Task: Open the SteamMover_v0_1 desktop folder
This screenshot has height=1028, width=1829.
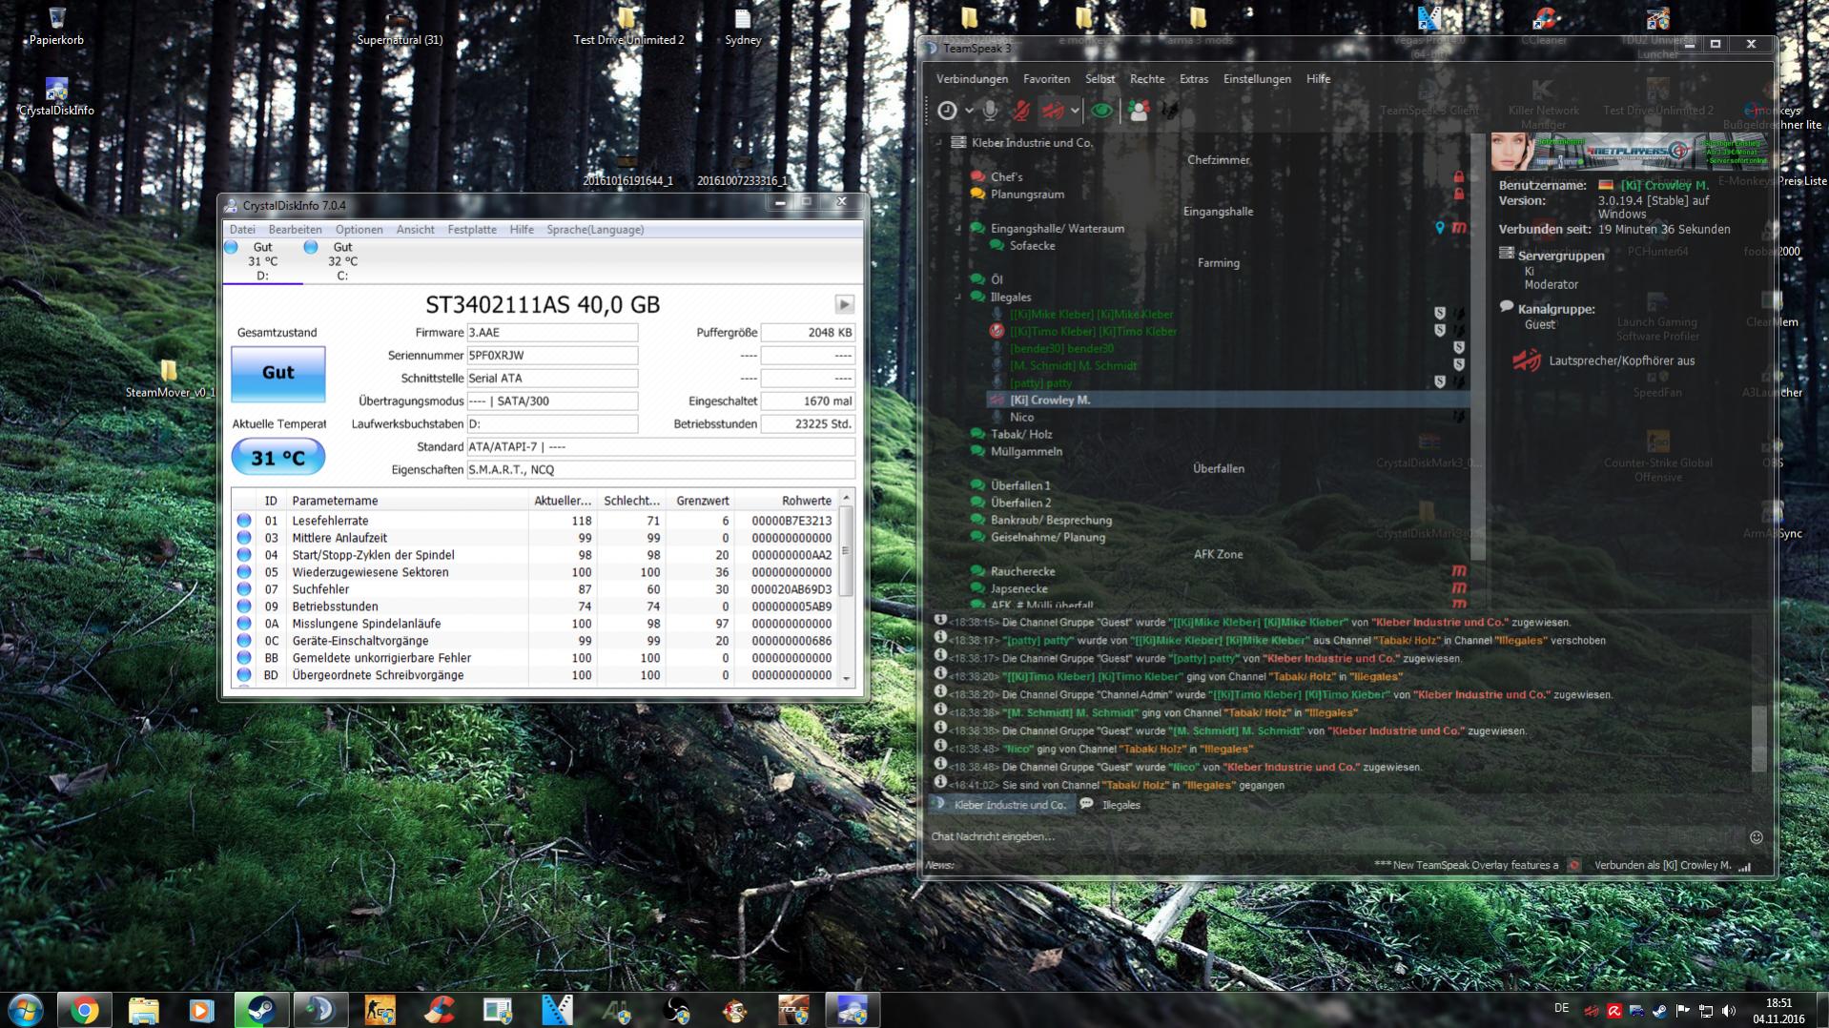Action: [170, 379]
